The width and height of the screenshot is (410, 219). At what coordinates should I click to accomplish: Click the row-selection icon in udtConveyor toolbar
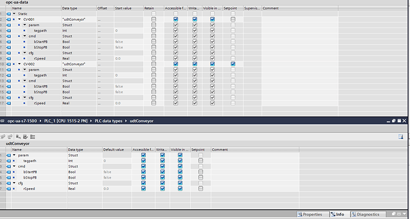tap(18, 137)
